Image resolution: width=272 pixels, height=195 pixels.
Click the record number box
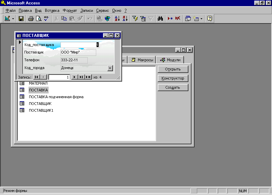[x=59, y=77]
